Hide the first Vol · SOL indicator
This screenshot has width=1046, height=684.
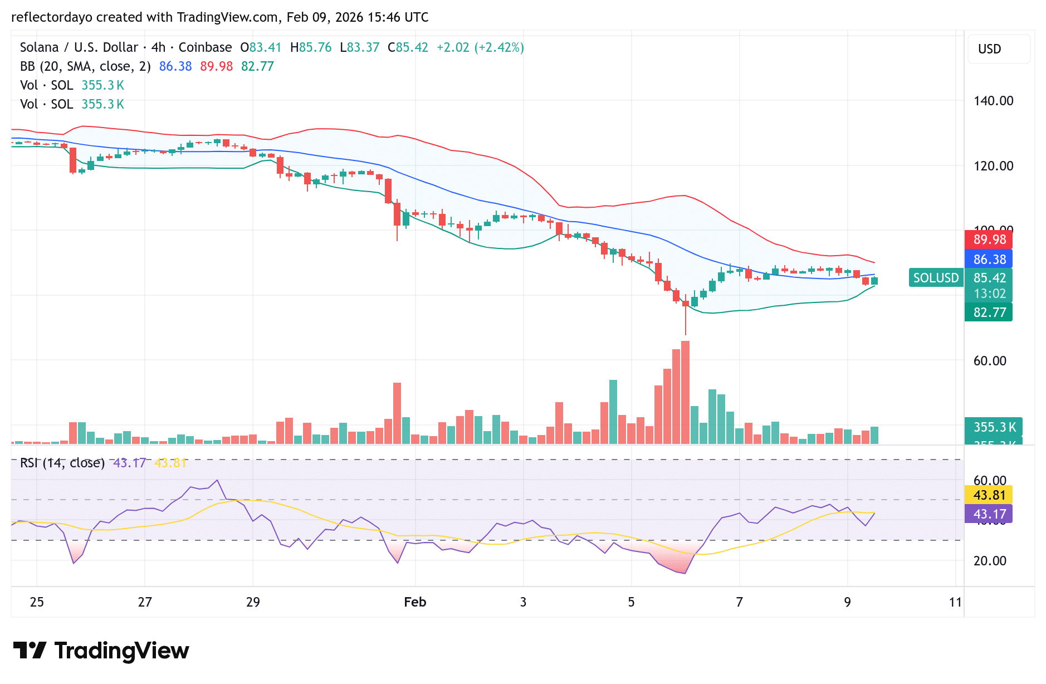click(46, 85)
